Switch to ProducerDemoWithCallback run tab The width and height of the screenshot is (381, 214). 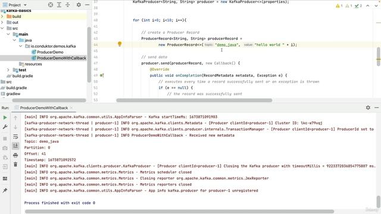click(x=43, y=108)
